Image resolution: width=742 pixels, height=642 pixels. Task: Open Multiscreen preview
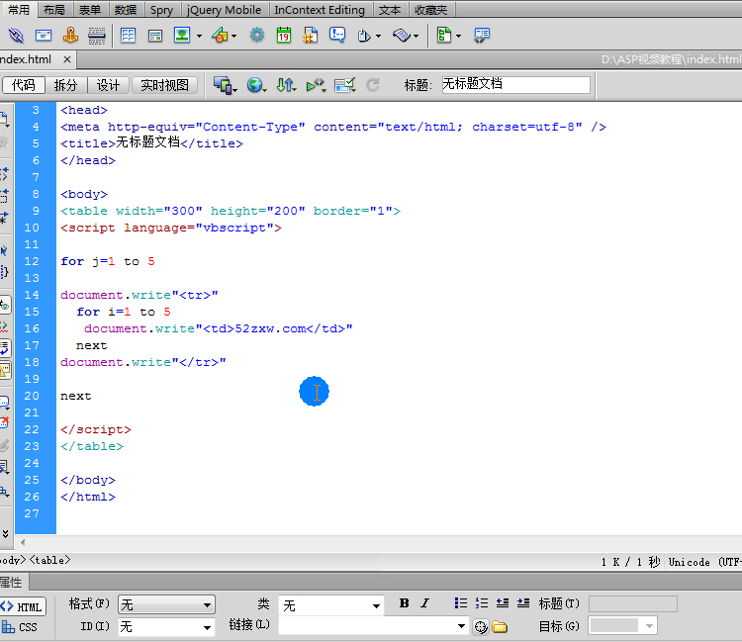coord(224,85)
